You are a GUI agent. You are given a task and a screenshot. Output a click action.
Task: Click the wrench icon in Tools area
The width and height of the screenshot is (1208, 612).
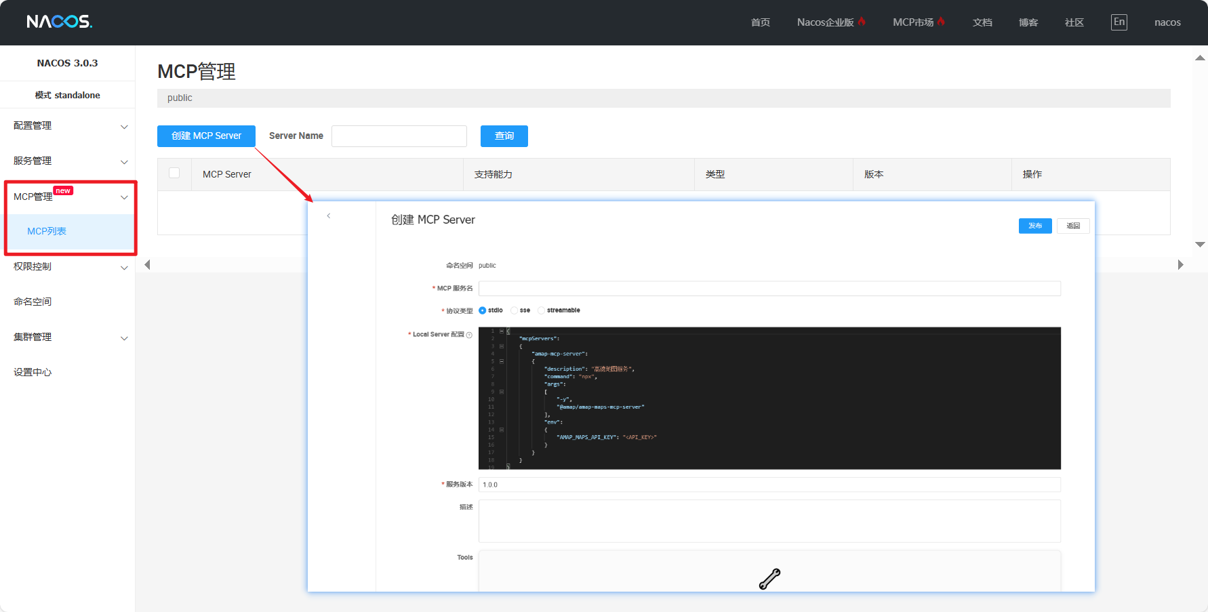(769, 579)
